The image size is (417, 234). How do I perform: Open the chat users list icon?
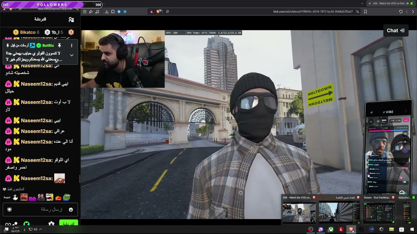pyautogui.click(x=71, y=19)
